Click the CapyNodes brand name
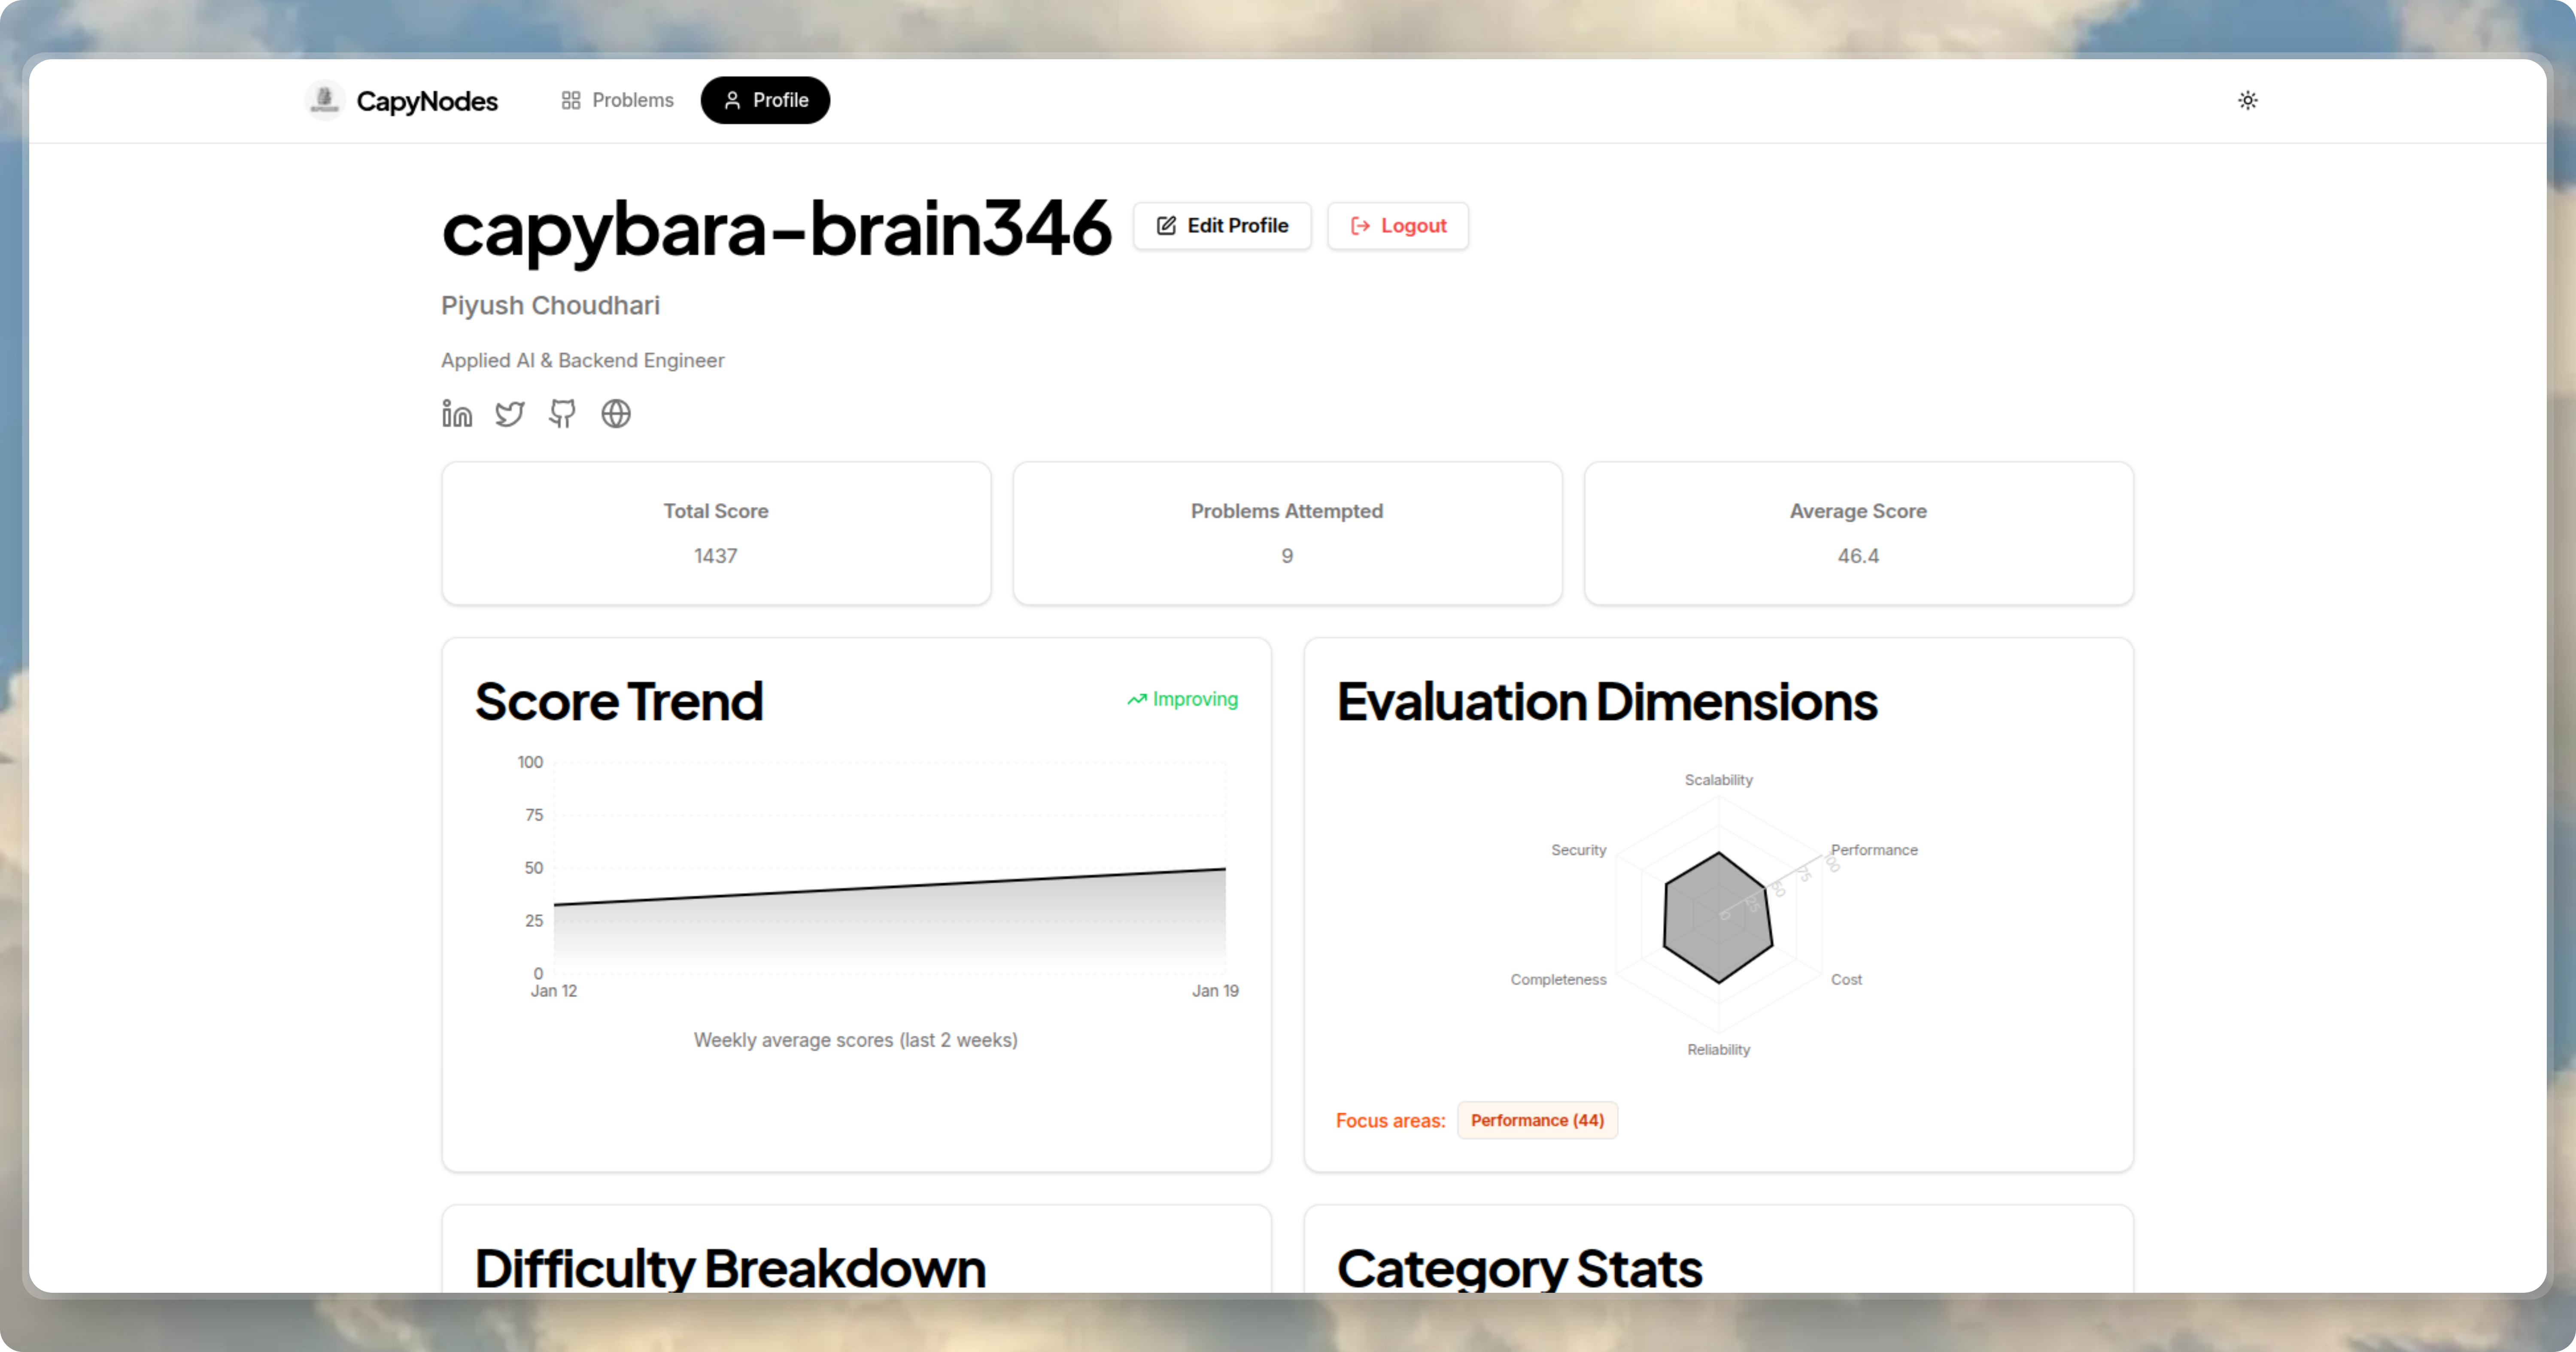Image resolution: width=2576 pixels, height=1352 pixels. (x=427, y=101)
